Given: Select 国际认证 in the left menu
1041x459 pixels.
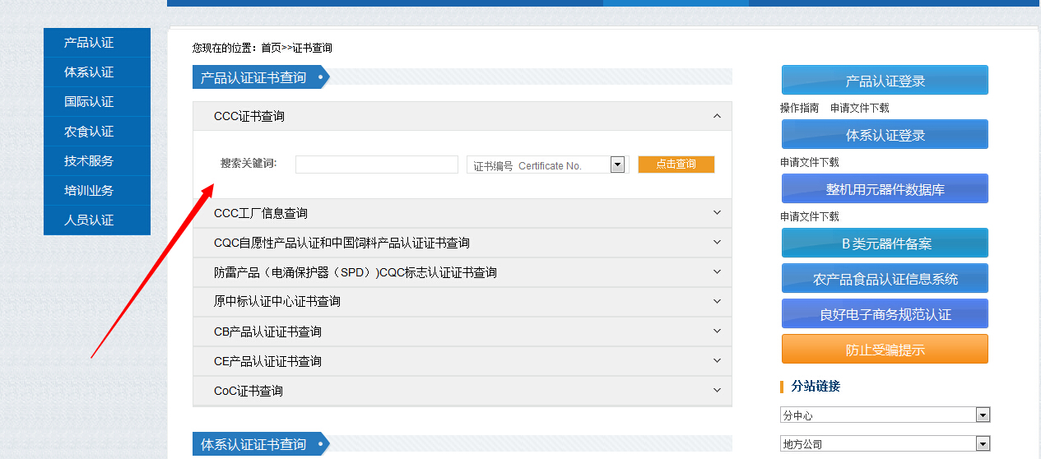Looking at the screenshot, I should [89, 102].
